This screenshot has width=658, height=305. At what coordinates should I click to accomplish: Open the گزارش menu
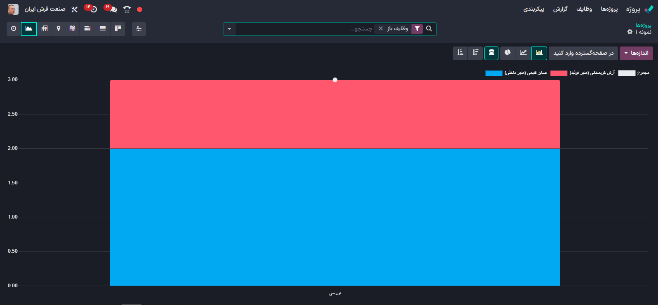point(560,9)
